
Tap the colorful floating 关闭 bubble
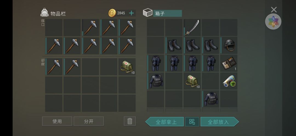click(x=273, y=22)
